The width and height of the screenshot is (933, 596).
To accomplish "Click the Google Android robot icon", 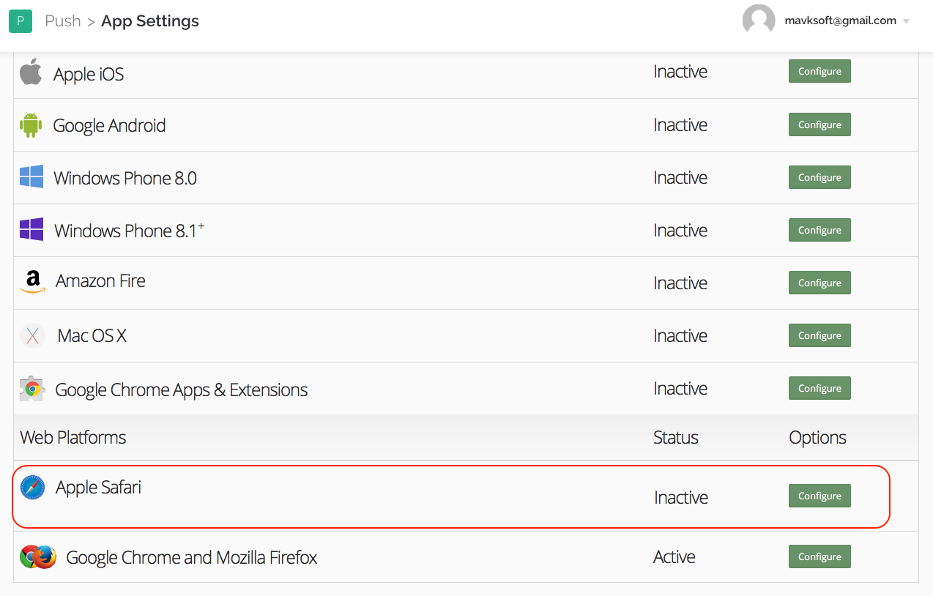I will [x=31, y=125].
